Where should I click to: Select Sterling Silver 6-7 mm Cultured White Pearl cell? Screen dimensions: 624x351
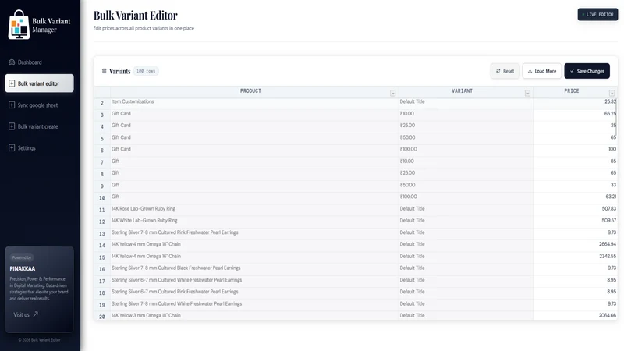point(254,280)
